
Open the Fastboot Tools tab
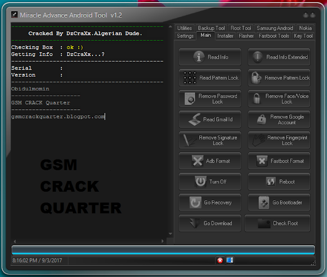click(274, 36)
